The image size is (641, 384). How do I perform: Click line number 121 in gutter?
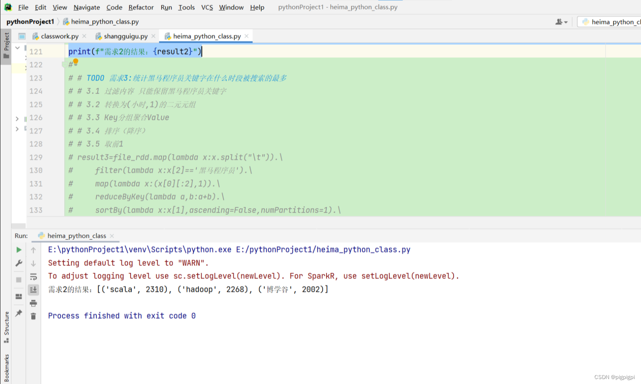click(36, 52)
